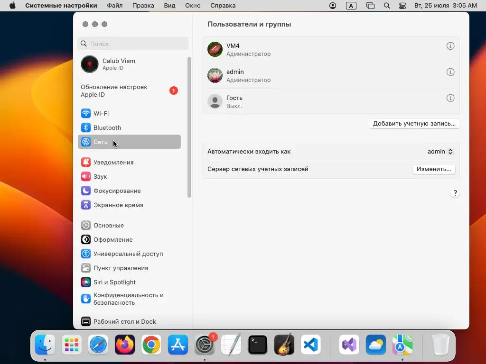The image size is (486, 364).
Task: Launch GarageBand from the Dock
Action: point(284,345)
